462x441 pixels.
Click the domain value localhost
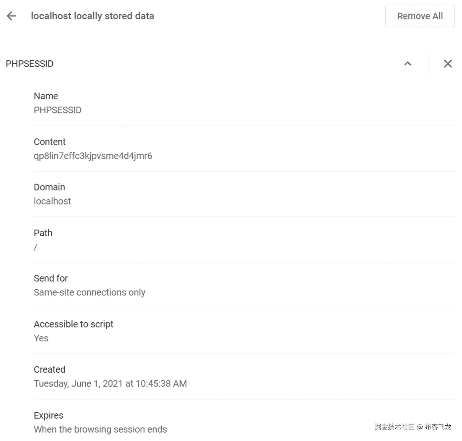pyautogui.click(x=52, y=201)
